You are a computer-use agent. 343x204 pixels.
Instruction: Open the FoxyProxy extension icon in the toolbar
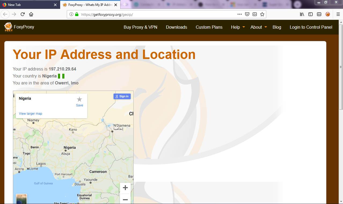click(327, 14)
